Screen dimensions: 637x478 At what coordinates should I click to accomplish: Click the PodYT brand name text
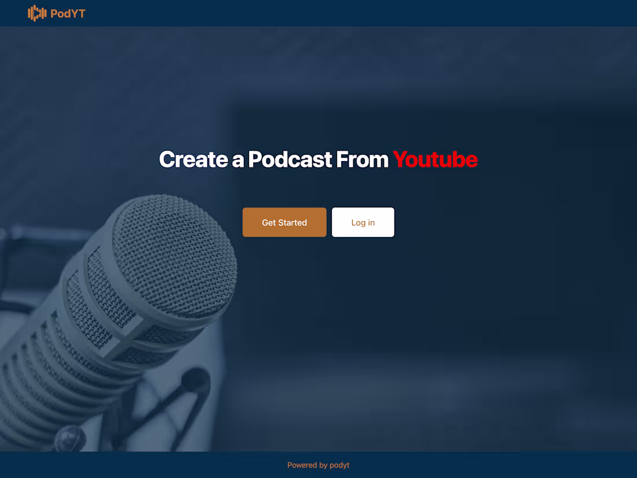pyautogui.click(x=68, y=14)
